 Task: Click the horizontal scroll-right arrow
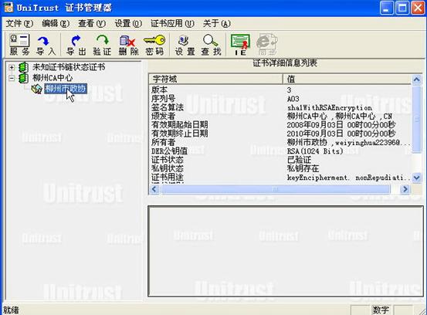(405, 189)
